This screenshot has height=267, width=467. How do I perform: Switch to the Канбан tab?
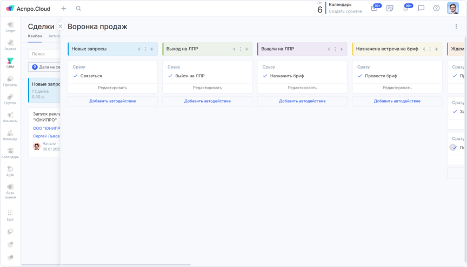coord(35,36)
